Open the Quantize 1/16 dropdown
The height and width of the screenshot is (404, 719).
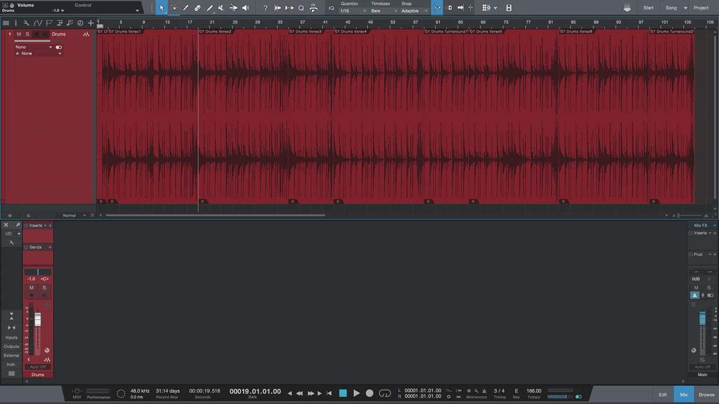353,11
